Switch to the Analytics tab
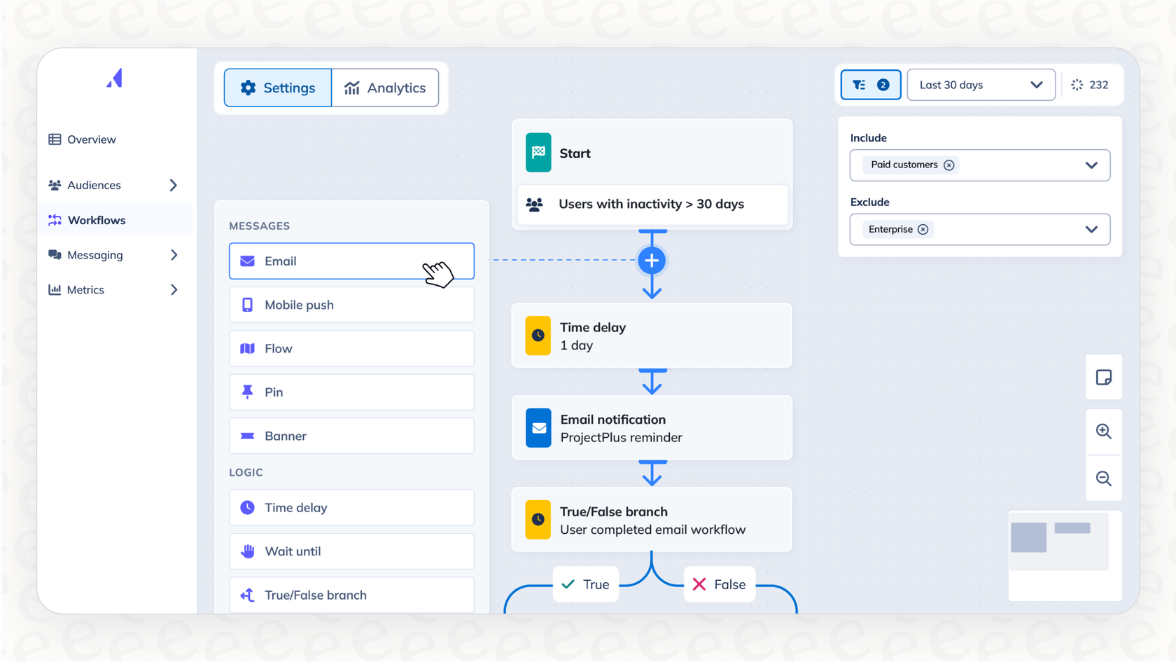The height and width of the screenshot is (662, 1176). tap(386, 88)
